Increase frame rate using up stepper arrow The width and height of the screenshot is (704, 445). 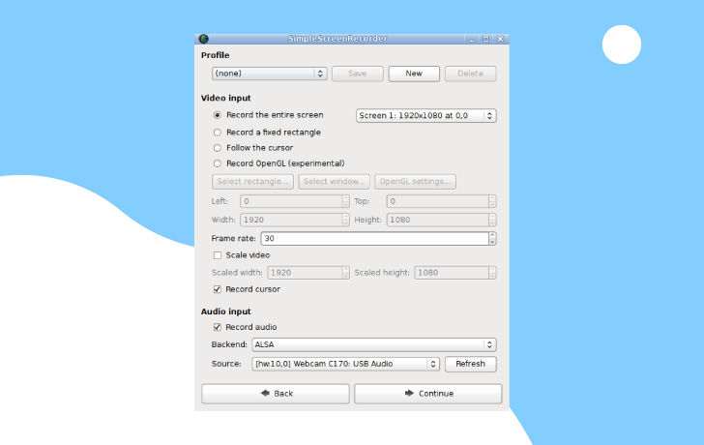pyautogui.click(x=492, y=235)
